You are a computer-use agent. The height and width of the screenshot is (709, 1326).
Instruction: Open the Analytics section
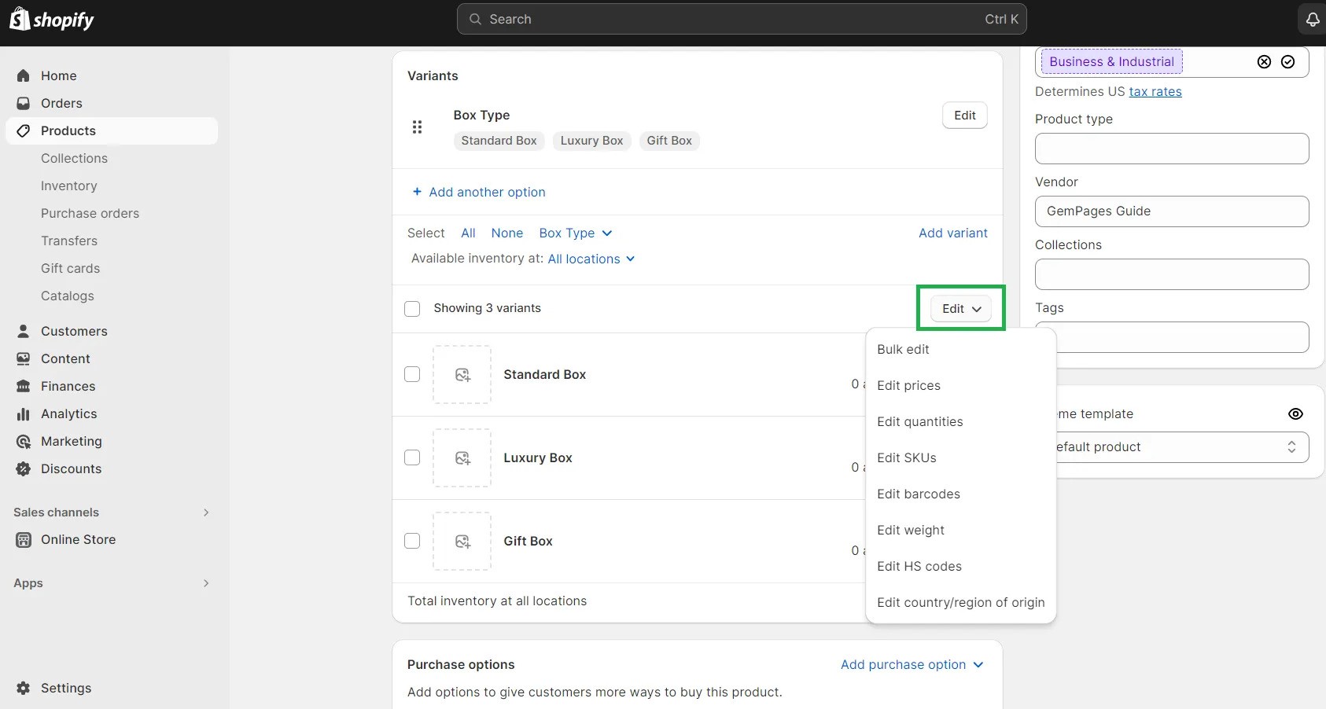tap(69, 413)
